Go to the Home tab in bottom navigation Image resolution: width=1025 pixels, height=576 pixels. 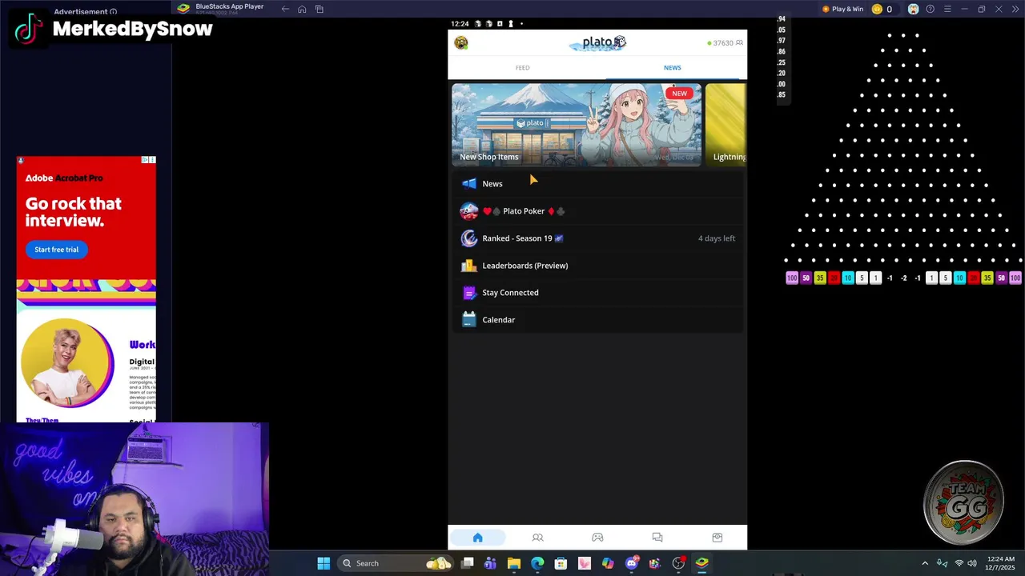tap(478, 538)
